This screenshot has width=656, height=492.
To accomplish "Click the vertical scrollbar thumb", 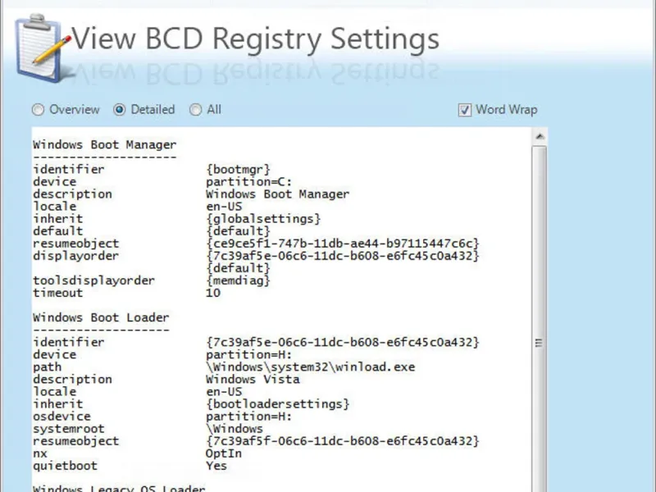I will 540,318.
